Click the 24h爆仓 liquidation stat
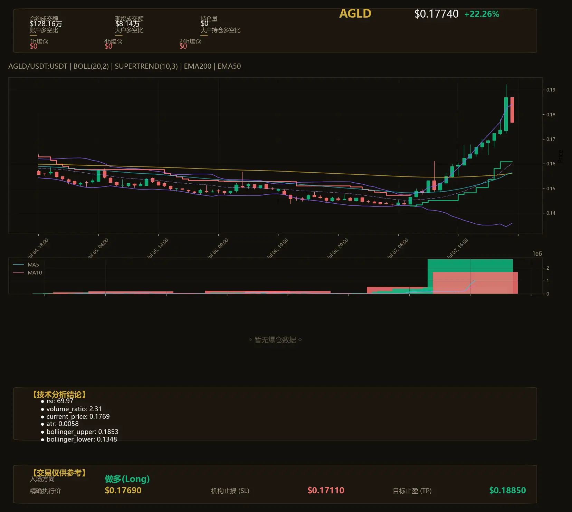The image size is (572, 512). [190, 41]
